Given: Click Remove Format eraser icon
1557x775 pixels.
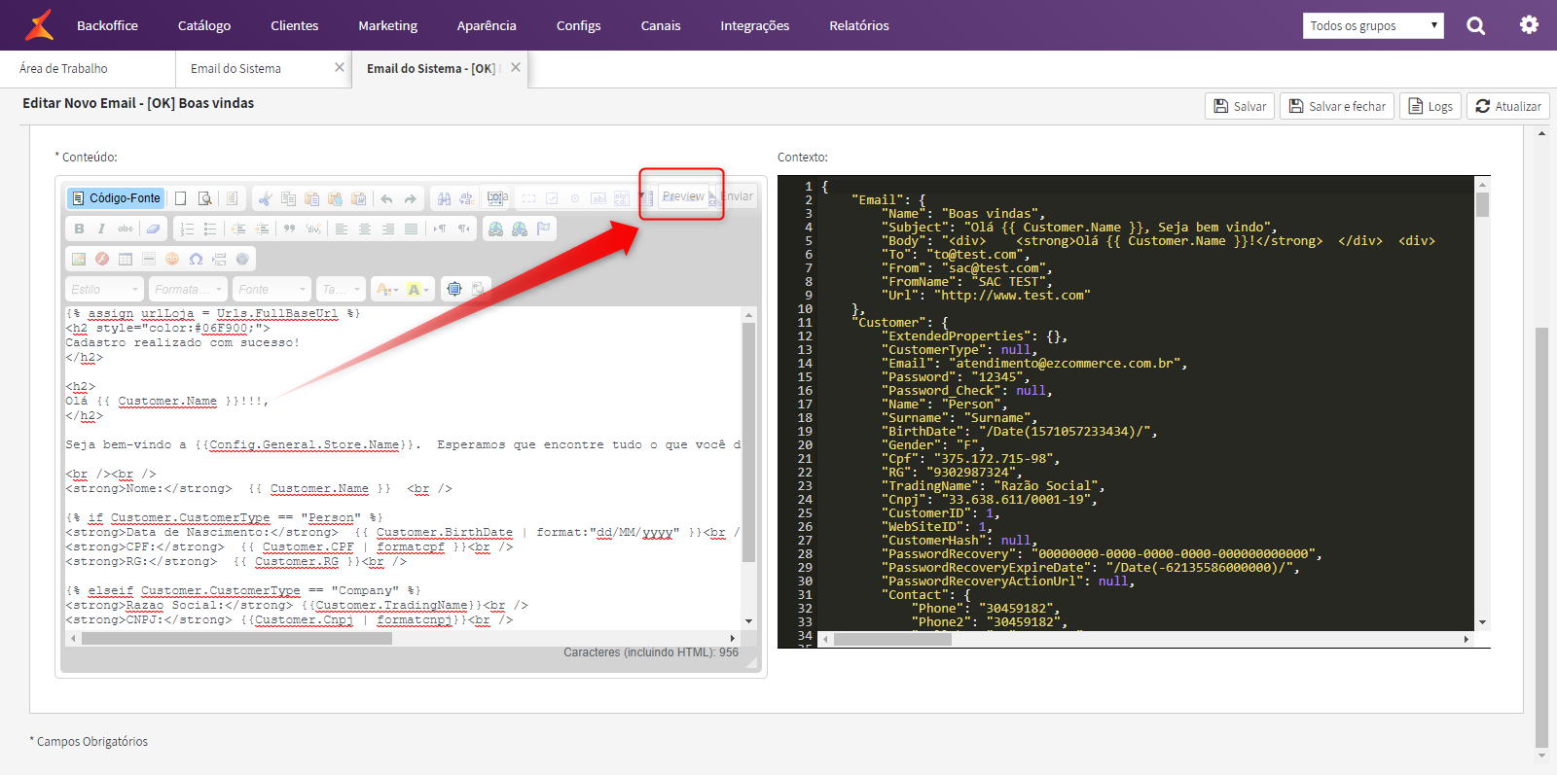Looking at the screenshot, I should click(153, 229).
